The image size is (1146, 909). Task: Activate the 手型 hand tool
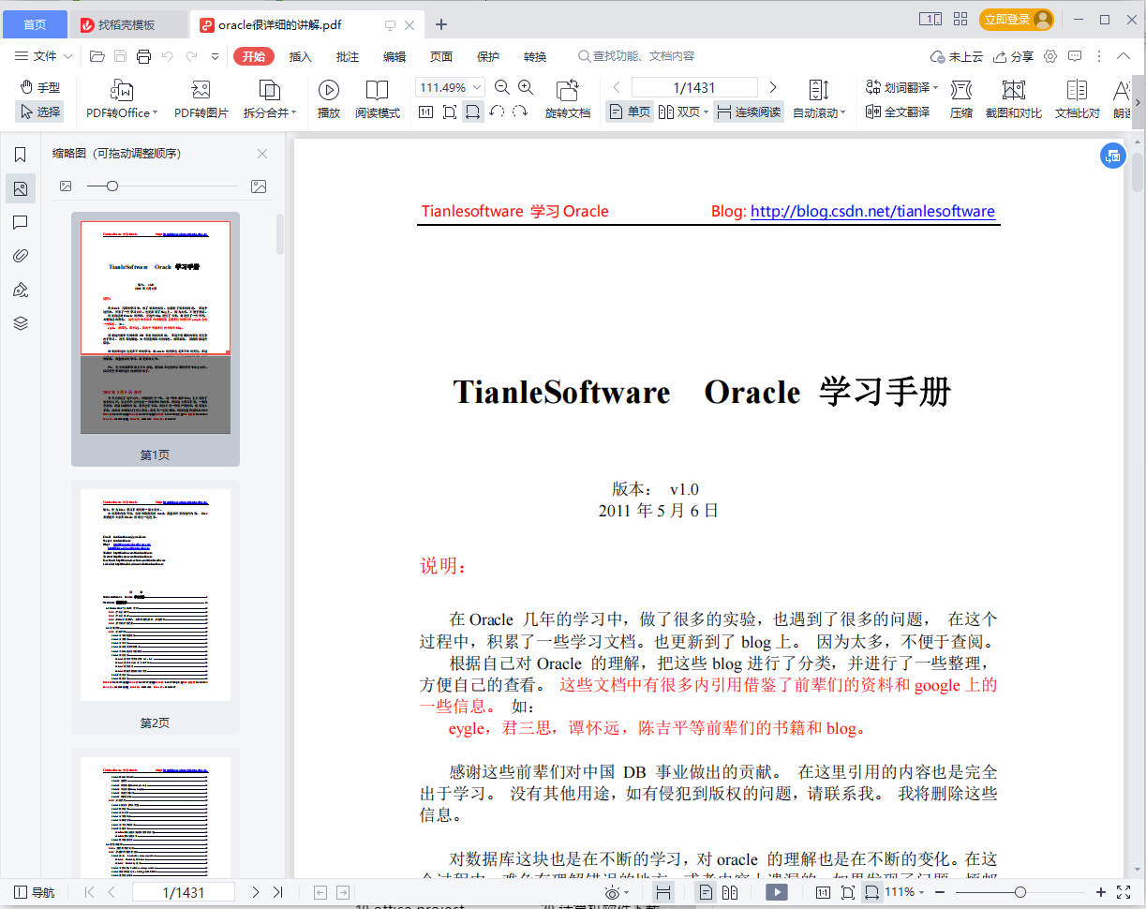(39, 87)
